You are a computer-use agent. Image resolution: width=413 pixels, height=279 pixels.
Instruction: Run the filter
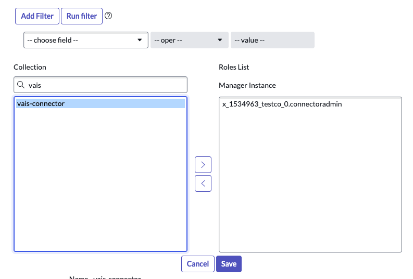click(81, 16)
